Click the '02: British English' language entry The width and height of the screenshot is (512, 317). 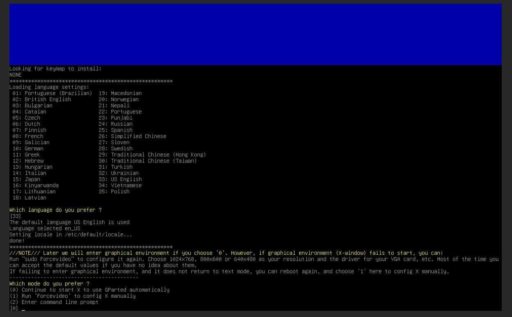tap(41, 100)
